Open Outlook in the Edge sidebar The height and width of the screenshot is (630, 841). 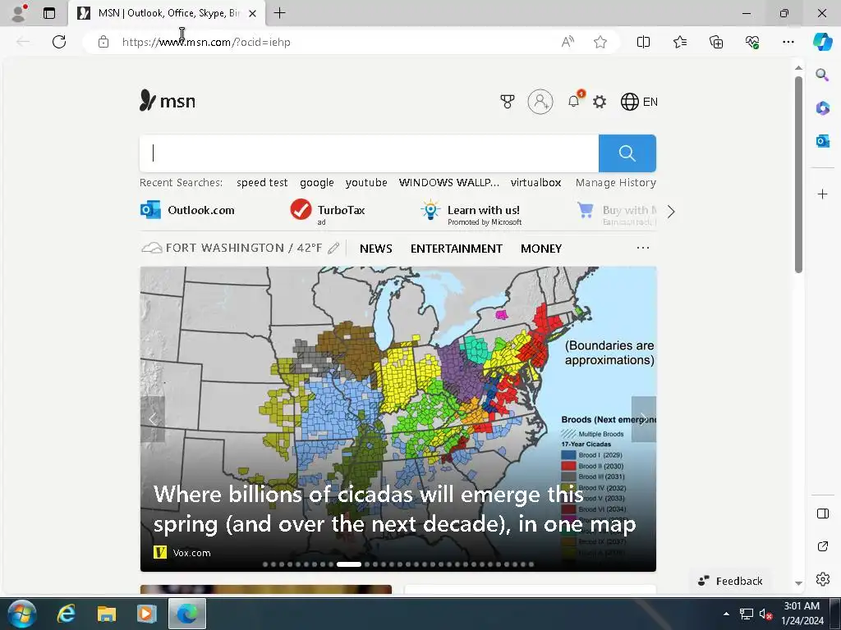click(822, 141)
